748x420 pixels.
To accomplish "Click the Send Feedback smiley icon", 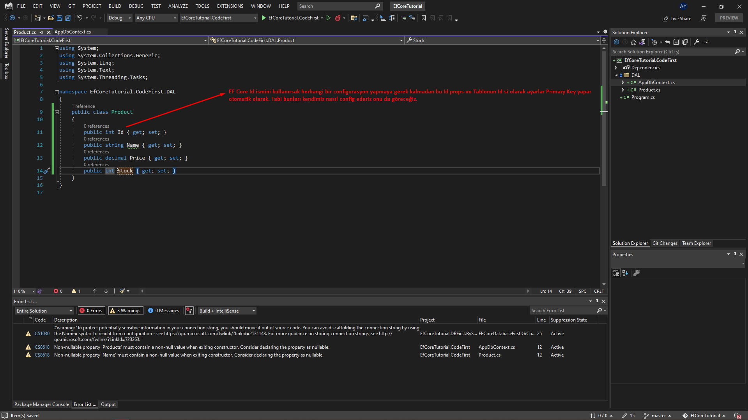I will (704, 18).
